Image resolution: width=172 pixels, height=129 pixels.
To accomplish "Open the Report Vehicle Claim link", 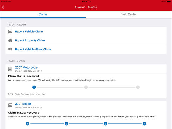I will pyautogui.click(x=29, y=31).
